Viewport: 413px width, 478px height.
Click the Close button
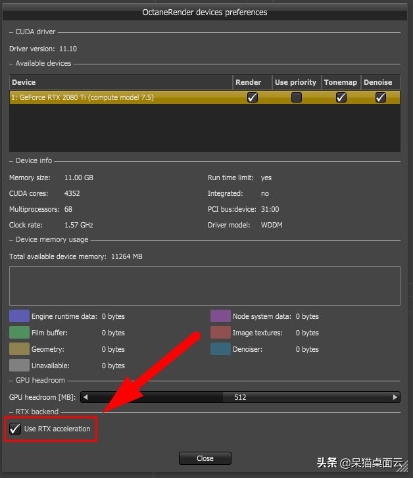(x=205, y=458)
